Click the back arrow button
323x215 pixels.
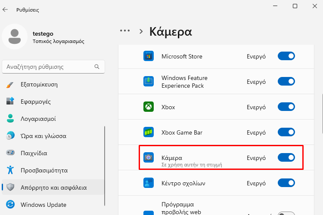pyautogui.click(x=6, y=9)
